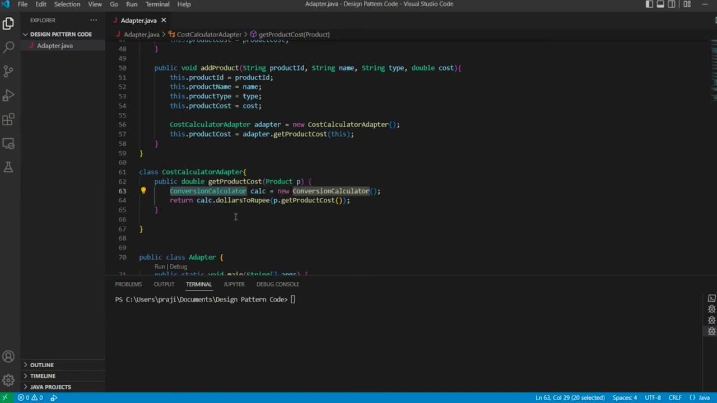
Task: Toggle Secondary Side Bar visibility
Action: [672, 4]
